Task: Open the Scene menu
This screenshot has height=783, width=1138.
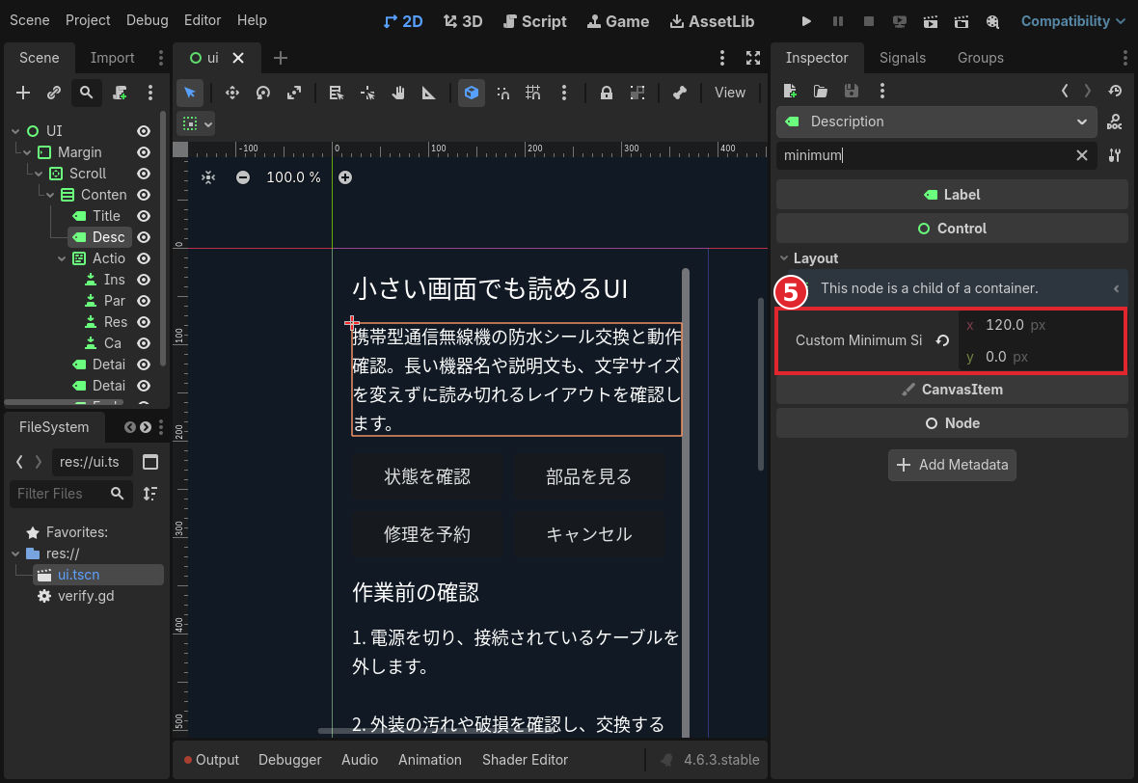Action: (x=30, y=20)
